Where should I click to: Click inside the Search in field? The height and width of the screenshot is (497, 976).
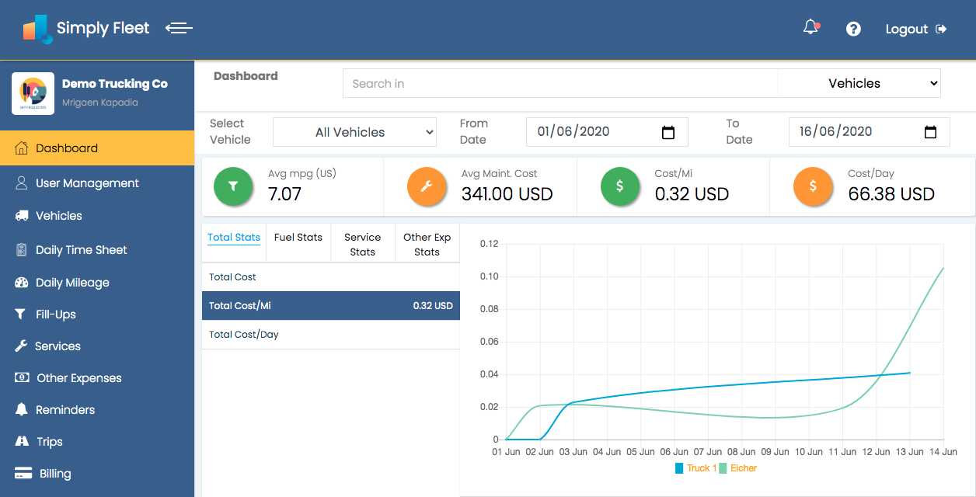559,83
